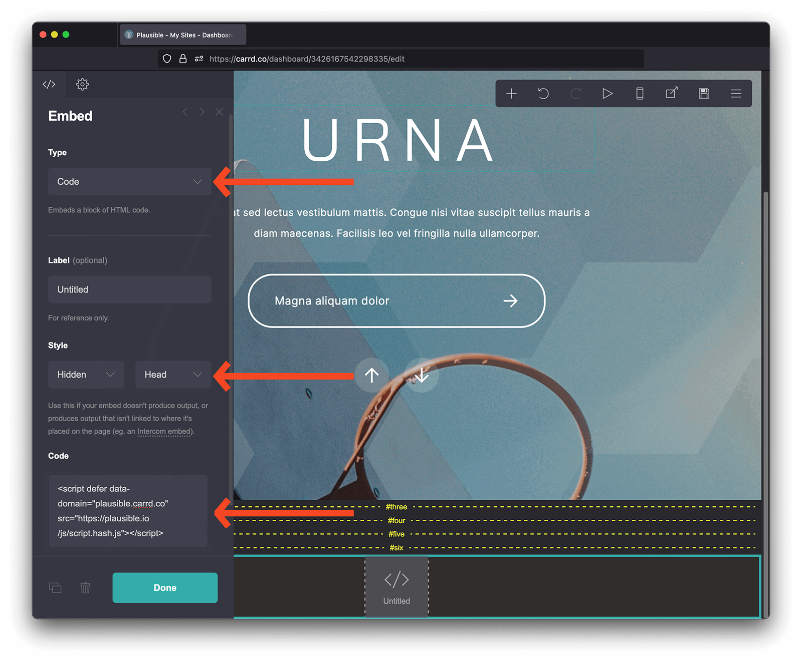
Task: Open the Type dropdown set to Code
Action: click(x=130, y=182)
